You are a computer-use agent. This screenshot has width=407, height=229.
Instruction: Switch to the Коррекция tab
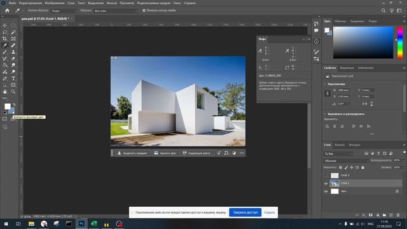coord(347,68)
